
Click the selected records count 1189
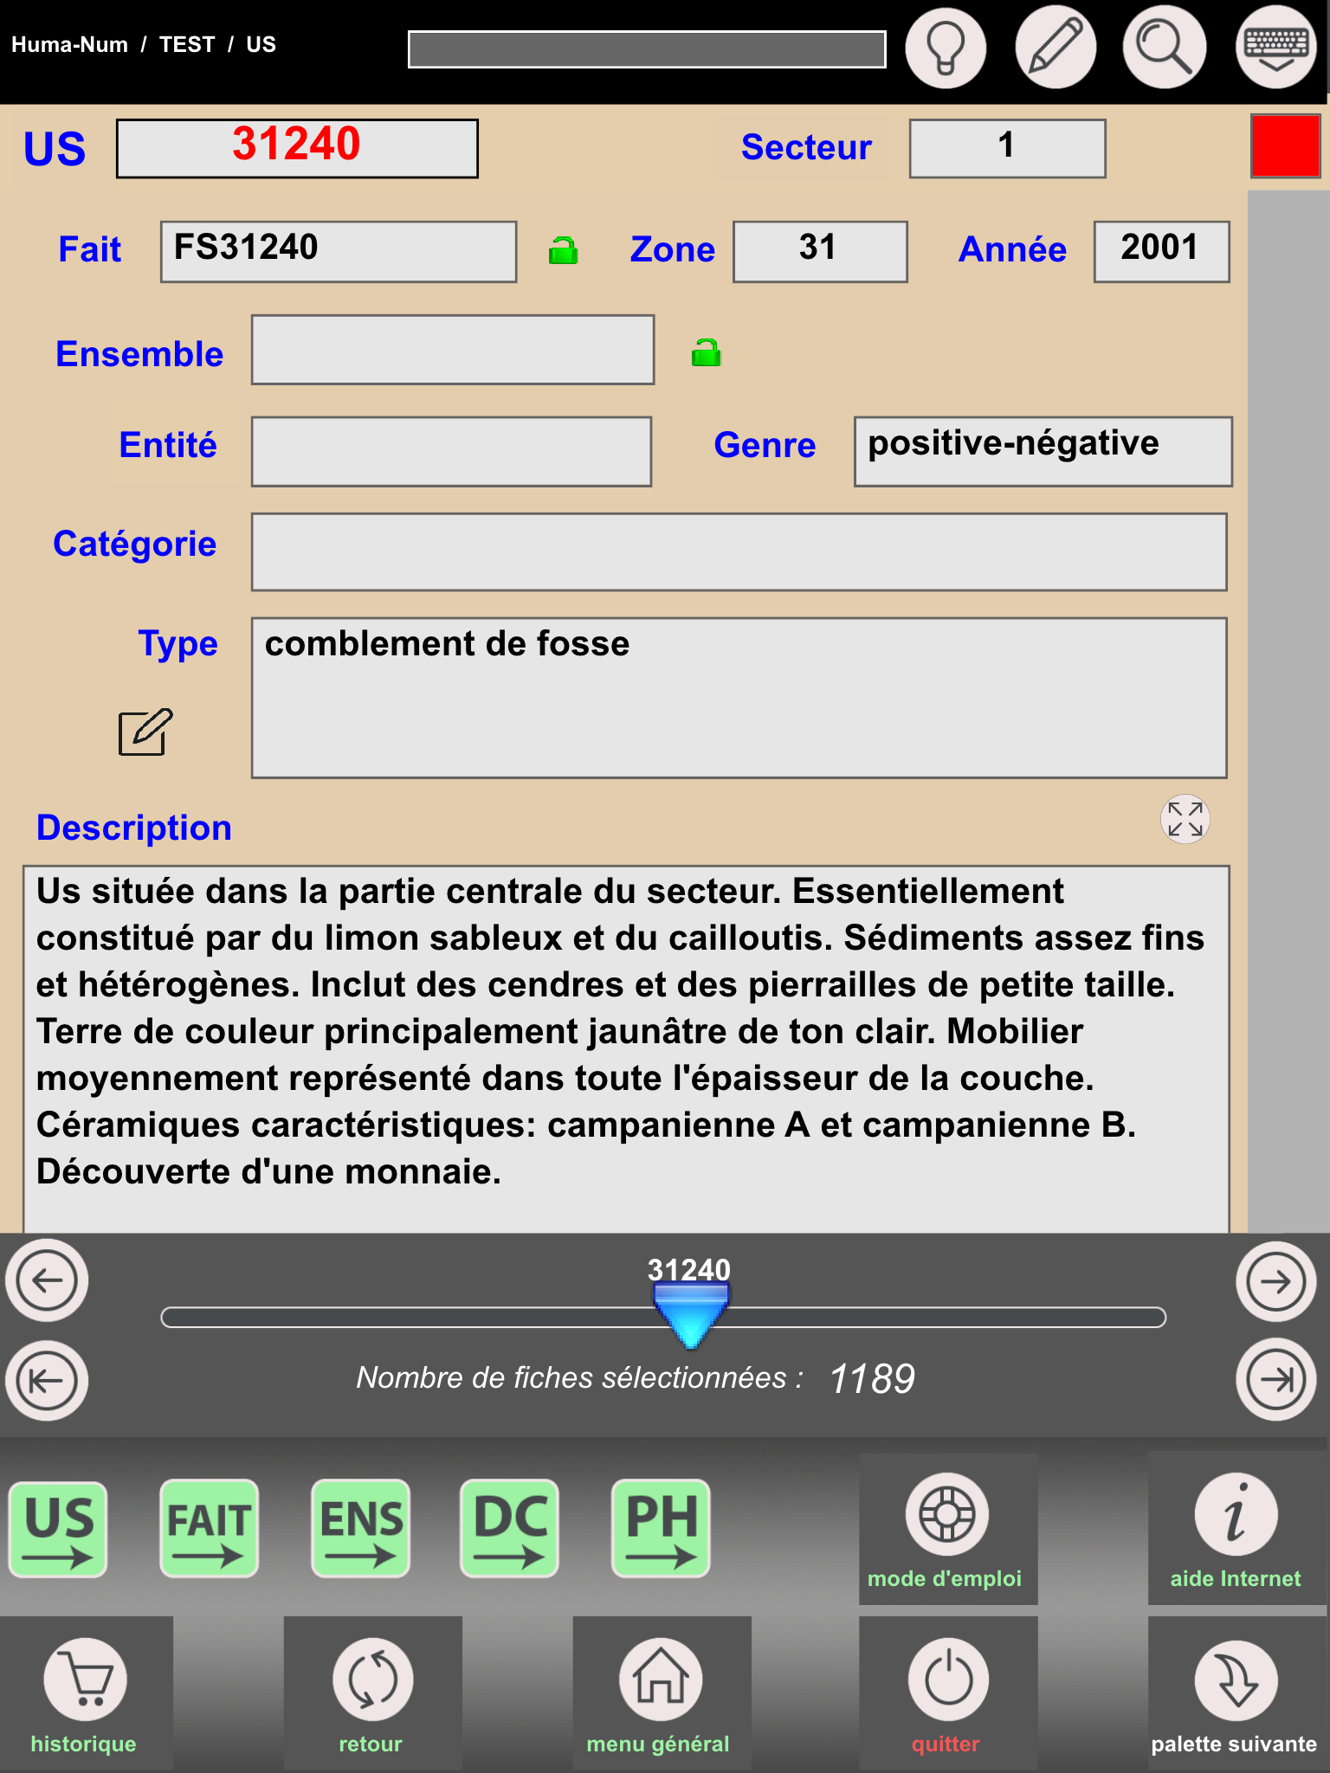tap(872, 1378)
